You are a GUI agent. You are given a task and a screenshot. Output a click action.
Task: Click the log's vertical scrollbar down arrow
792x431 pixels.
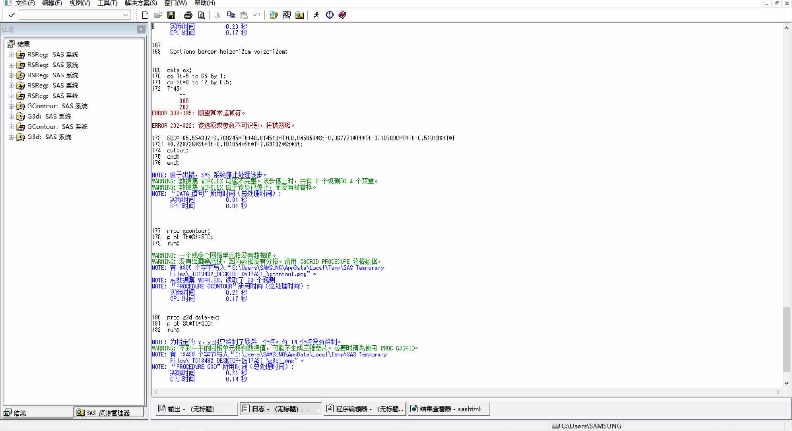[x=786, y=383]
